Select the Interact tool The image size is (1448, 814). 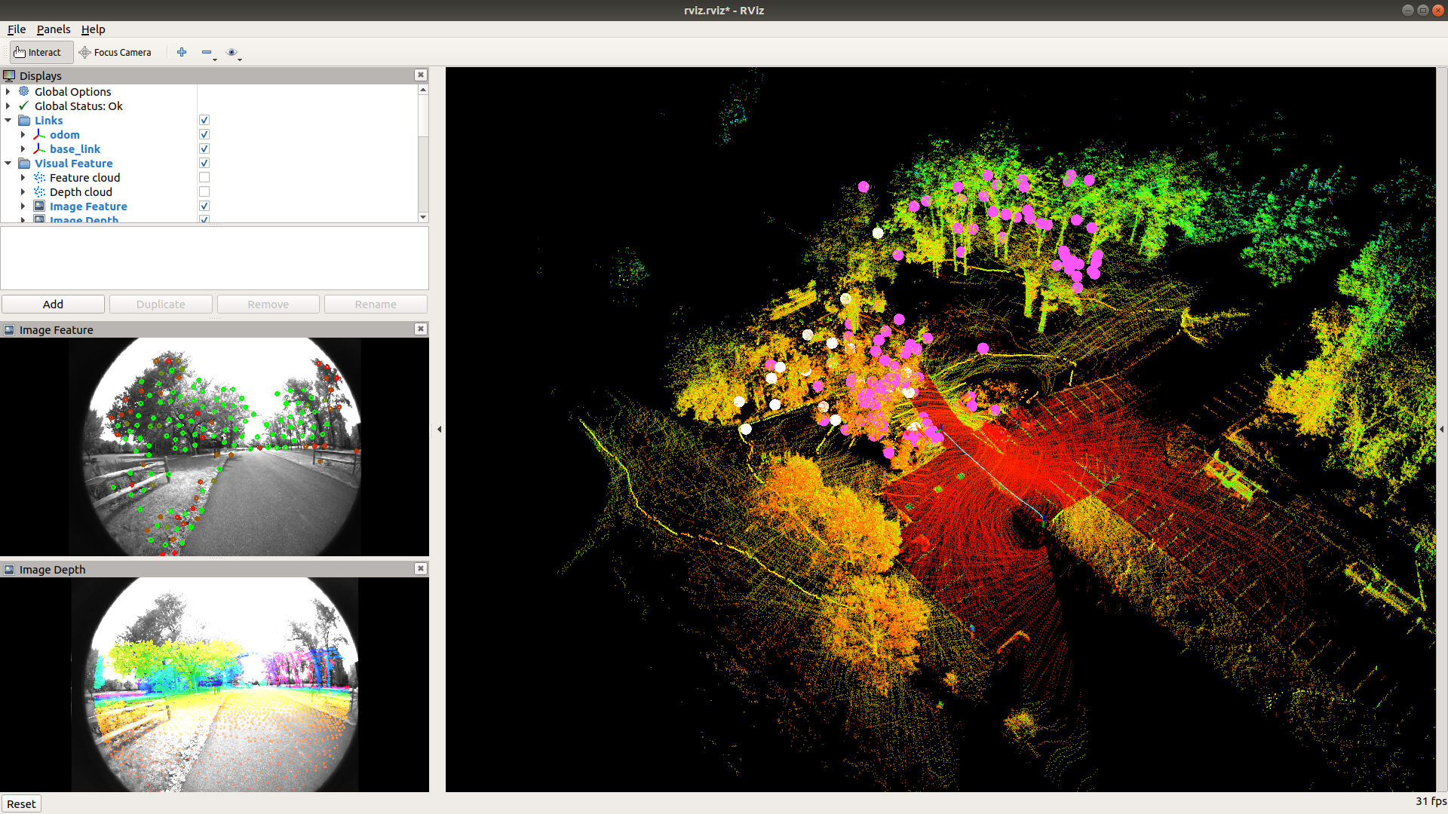coord(38,52)
